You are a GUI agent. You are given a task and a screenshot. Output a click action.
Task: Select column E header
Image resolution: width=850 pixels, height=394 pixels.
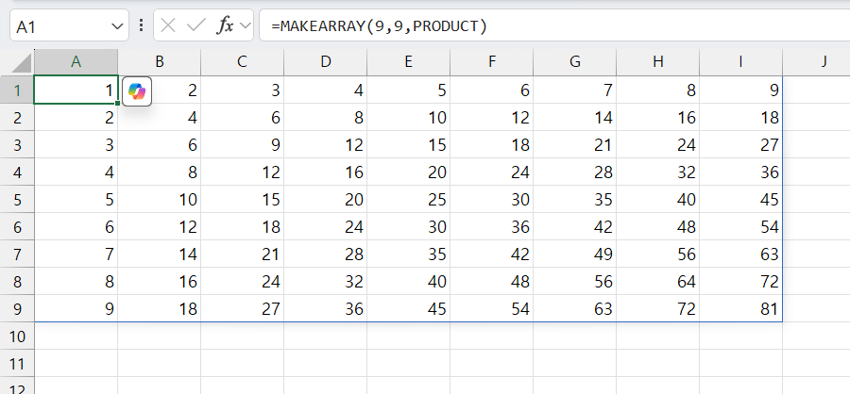pos(408,62)
